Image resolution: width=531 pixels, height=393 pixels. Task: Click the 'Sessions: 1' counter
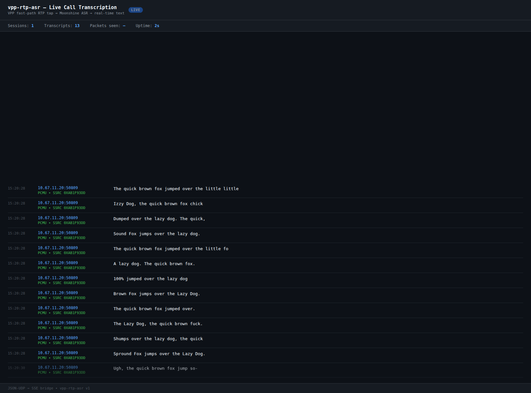coord(21,26)
